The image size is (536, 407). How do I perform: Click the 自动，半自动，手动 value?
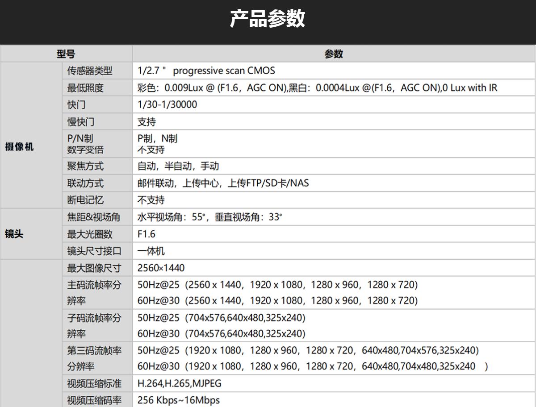point(178,166)
